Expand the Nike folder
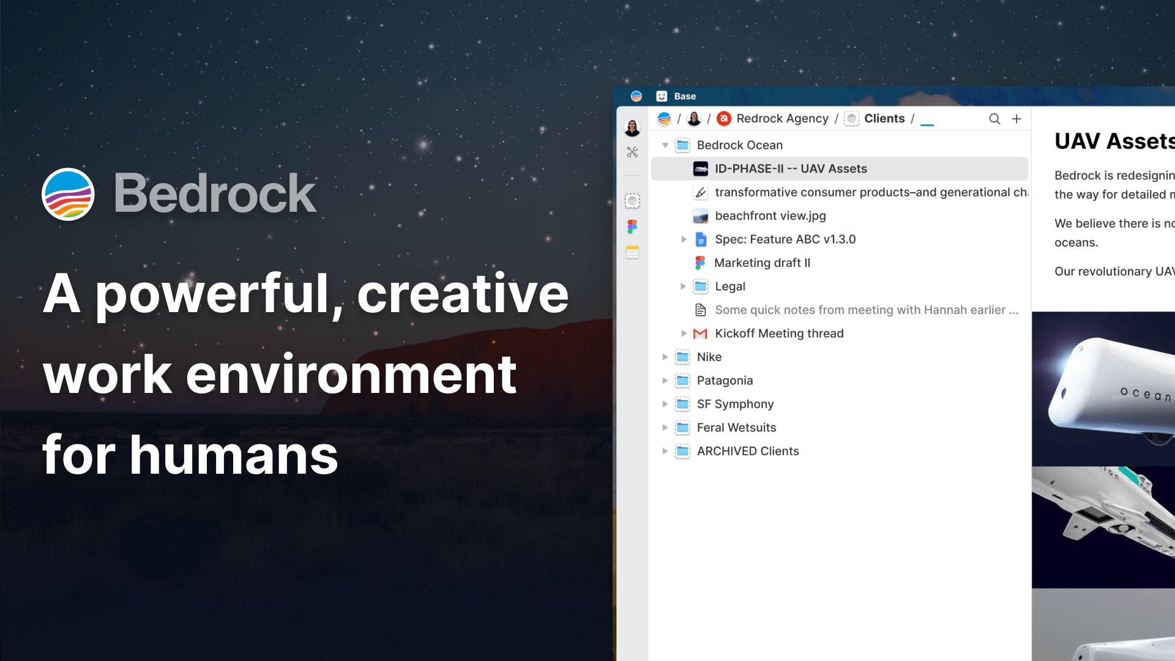The image size is (1175, 661). (x=665, y=357)
